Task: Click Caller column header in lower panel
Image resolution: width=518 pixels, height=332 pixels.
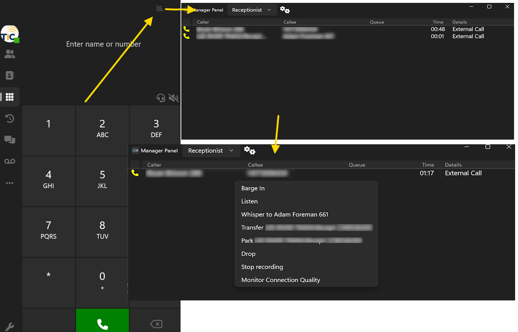Action: (x=154, y=165)
